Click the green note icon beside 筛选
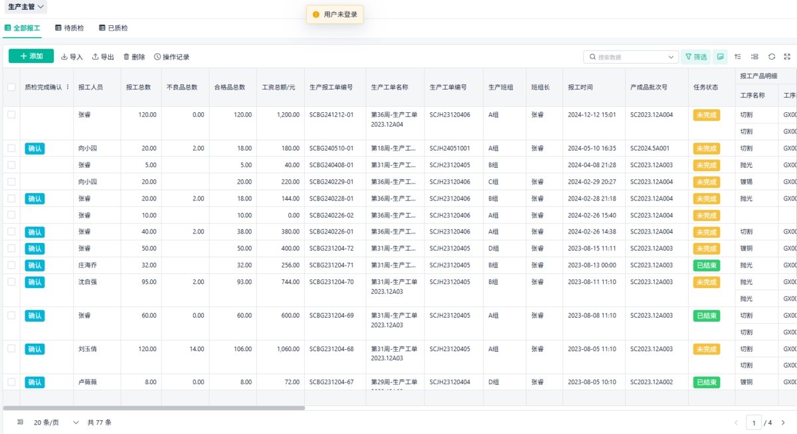This screenshot has height=434, width=797. pyautogui.click(x=720, y=57)
